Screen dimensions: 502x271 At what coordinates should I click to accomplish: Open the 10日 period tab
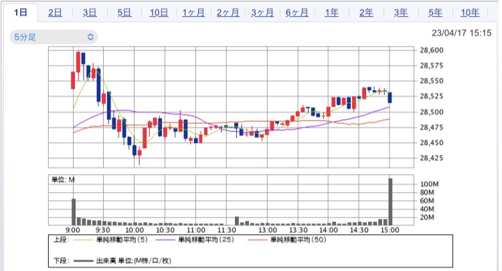point(159,13)
